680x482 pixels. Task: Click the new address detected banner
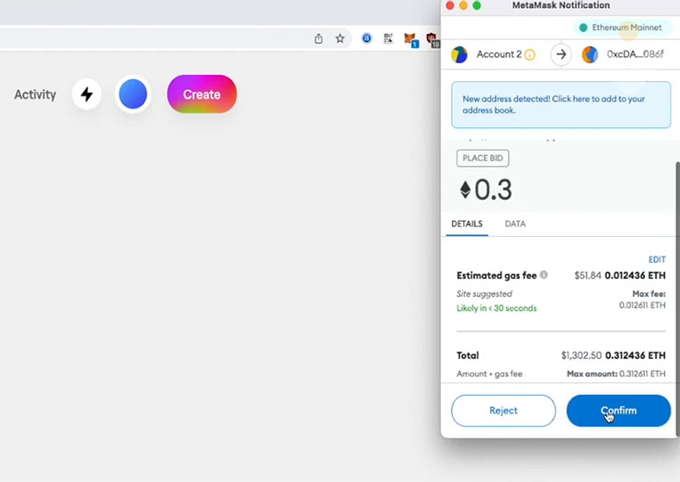[x=561, y=104]
